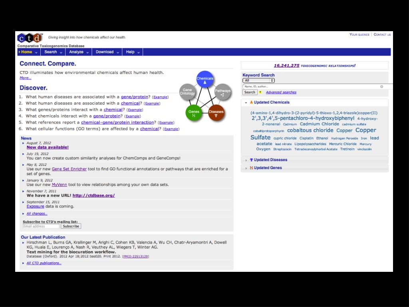The height and width of the screenshot is (307, 409).
Task: Select Oxygen in chemicals cloud
Action: (x=263, y=149)
